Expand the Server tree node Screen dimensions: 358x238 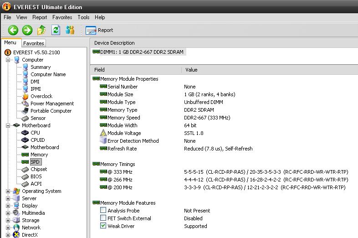8,198
